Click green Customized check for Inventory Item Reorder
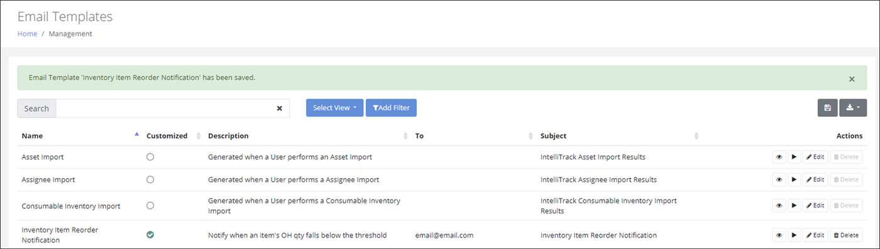Viewport: 880px width, 249px height. tap(150, 235)
